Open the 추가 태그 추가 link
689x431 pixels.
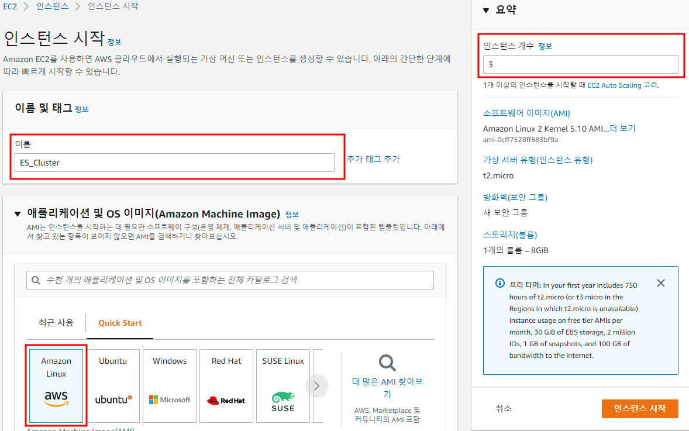tap(374, 159)
